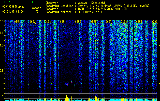Click the 0.9 kHz axis label
The height and width of the screenshot is (101, 160).
2,58
